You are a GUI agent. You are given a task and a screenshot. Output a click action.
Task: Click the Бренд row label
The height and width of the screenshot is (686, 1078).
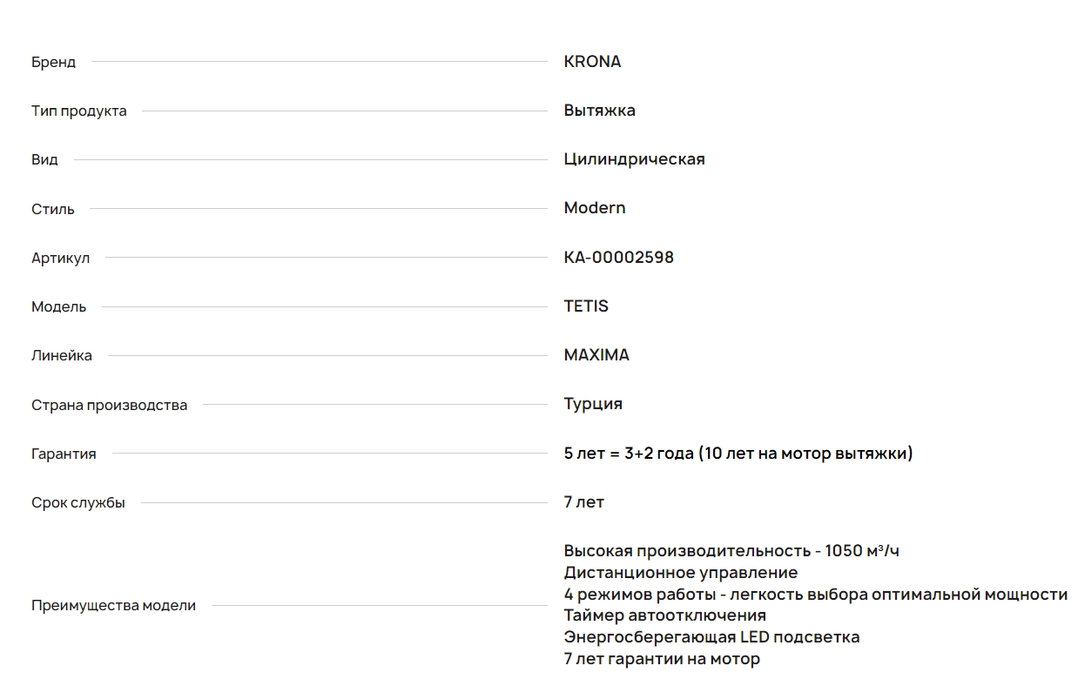pos(54,63)
